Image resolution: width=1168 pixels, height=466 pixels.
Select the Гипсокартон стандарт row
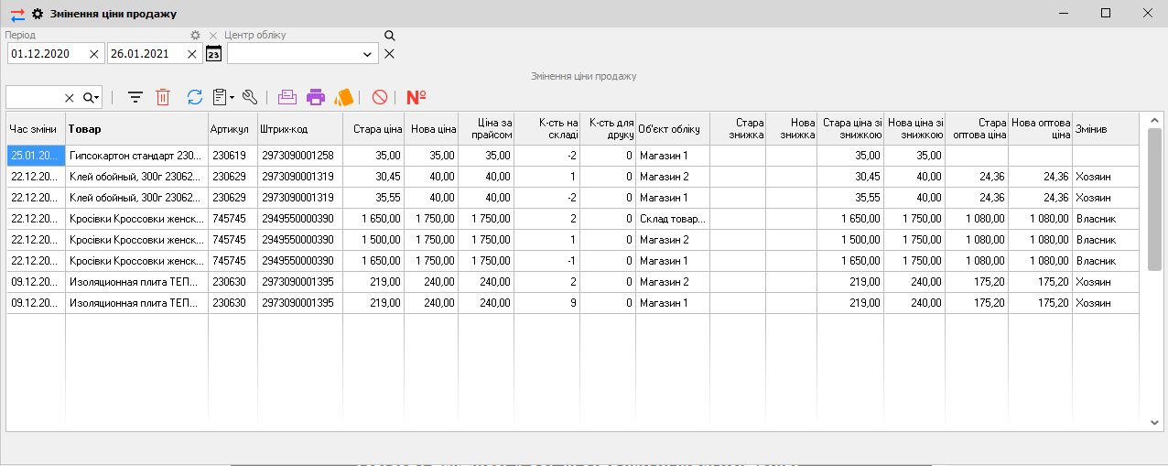click(135, 156)
